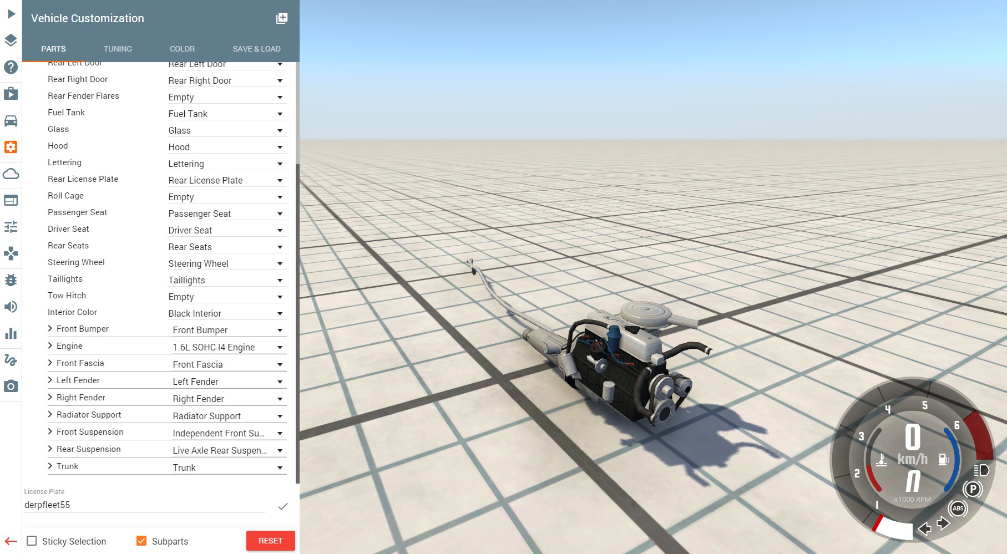1007x554 pixels.
Task: Open the Roll Cage Empty dropdown
Action: pyautogui.click(x=226, y=197)
